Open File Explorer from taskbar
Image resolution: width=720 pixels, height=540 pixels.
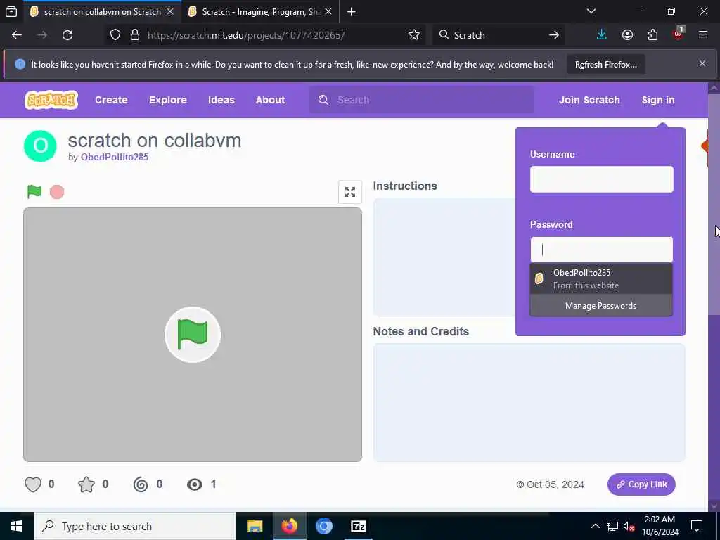(255, 526)
